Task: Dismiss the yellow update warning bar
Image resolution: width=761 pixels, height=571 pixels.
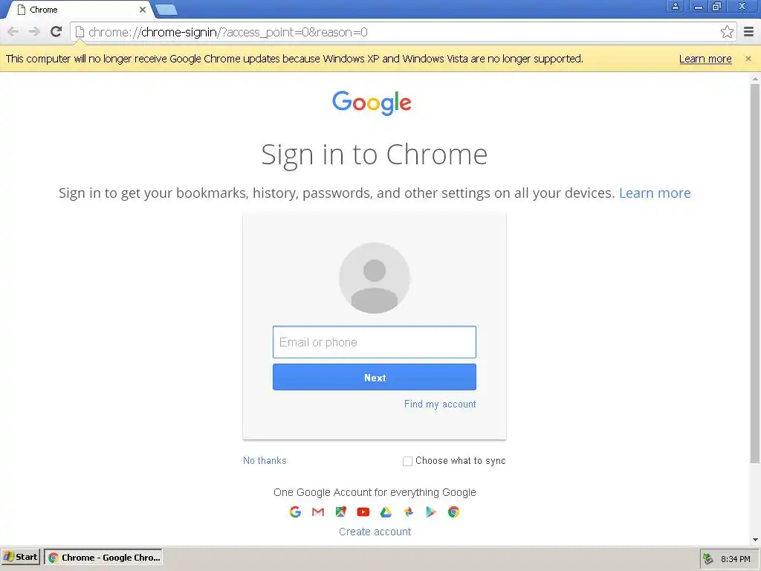Action: coord(748,58)
